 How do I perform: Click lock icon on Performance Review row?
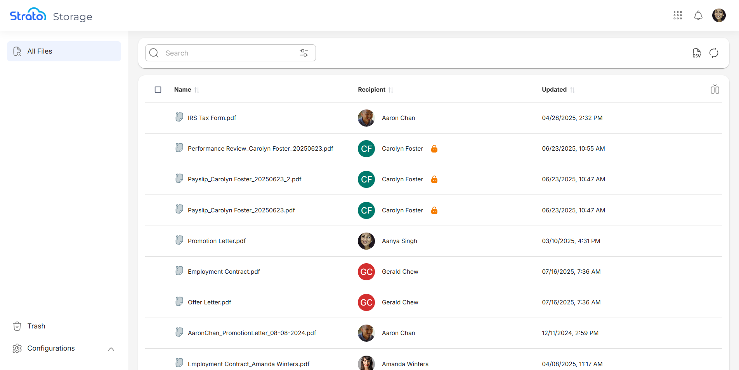tap(434, 149)
